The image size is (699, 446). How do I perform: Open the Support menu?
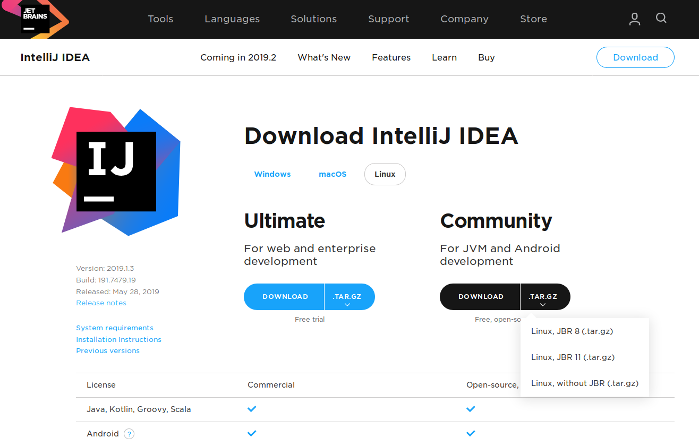(388, 19)
